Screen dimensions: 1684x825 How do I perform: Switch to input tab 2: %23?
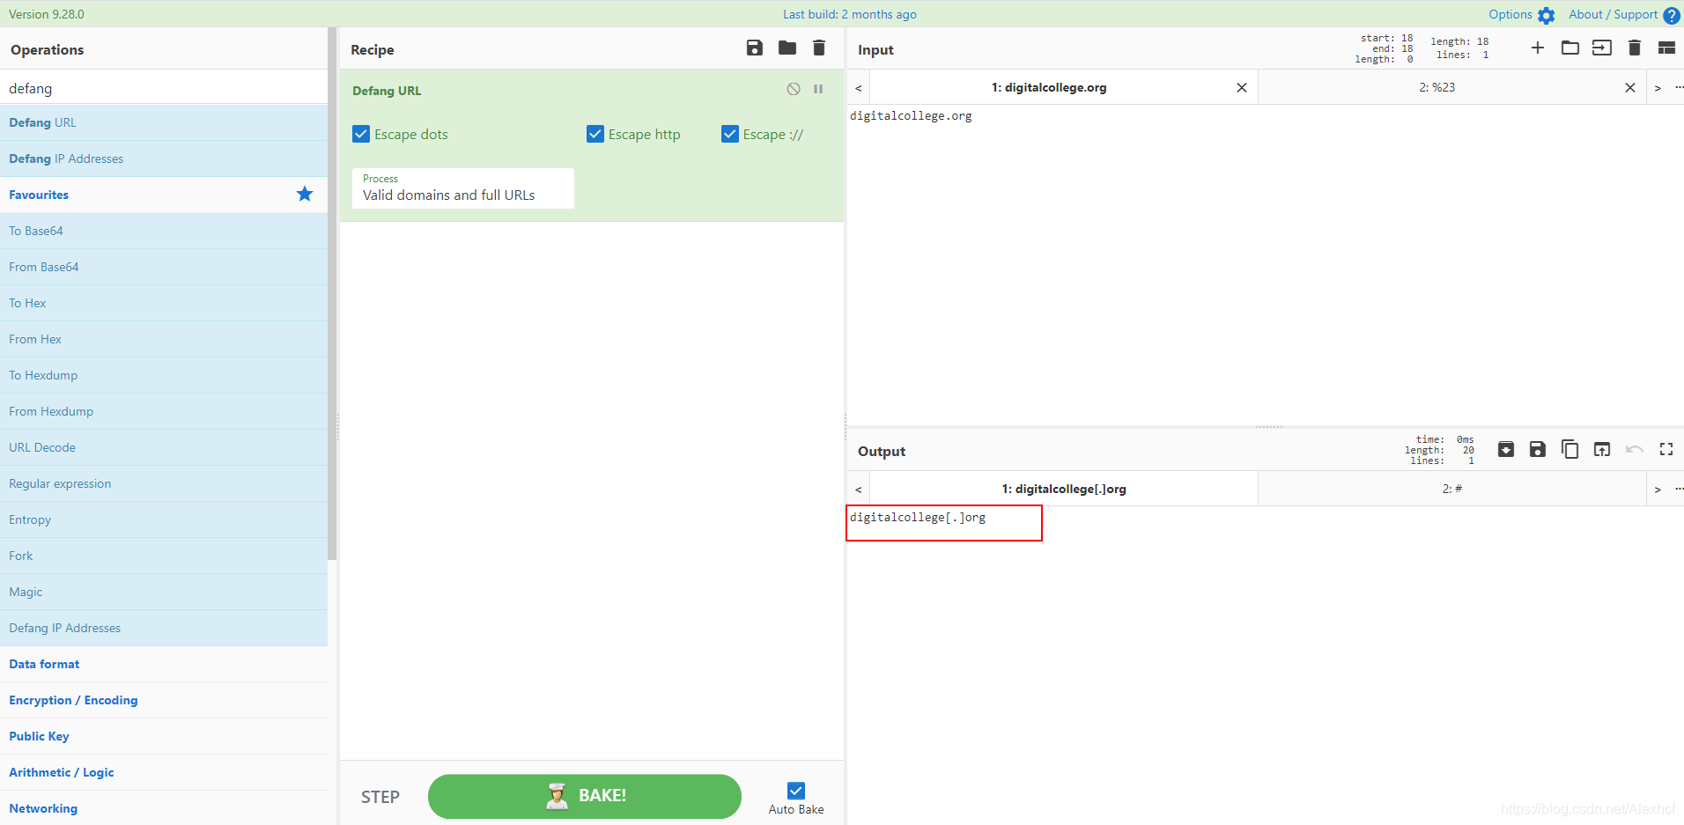pos(1437,87)
